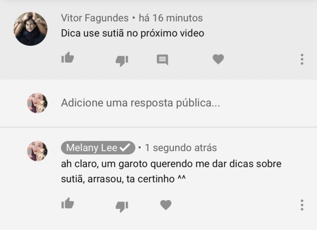Dislike Vitor Fagundes' comment with thumbs down
Screen dimensions: 317x230
coord(122,61)
